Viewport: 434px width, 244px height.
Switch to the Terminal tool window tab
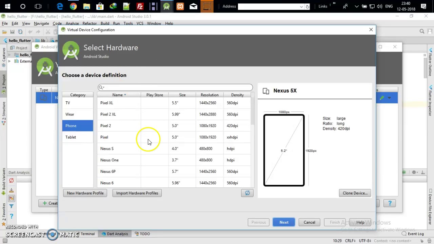point(87,234)
